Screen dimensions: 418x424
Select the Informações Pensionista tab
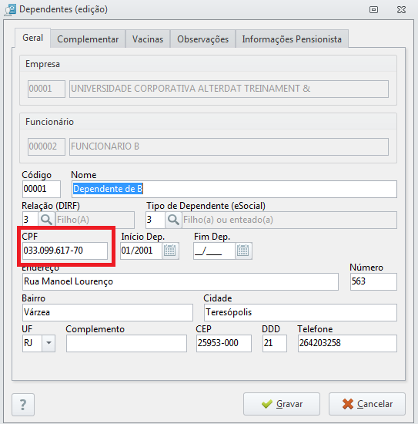[292, 39]
